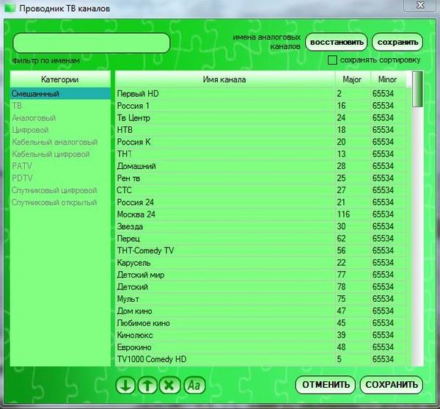Viewport: 440px width, 409px height.
Task: Click the bottom СОХРАНИТЬ button
Action: click(392, 385)
